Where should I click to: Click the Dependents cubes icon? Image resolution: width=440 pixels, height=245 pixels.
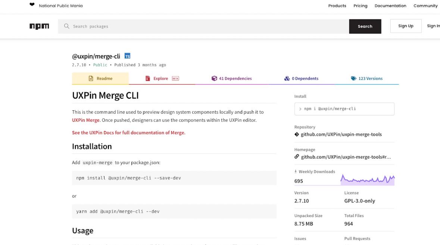coord(287,79)
